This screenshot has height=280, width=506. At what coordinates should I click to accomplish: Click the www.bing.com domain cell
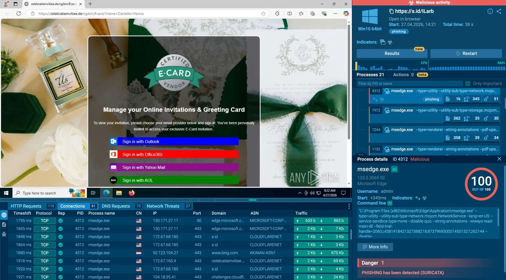(225, 253)
